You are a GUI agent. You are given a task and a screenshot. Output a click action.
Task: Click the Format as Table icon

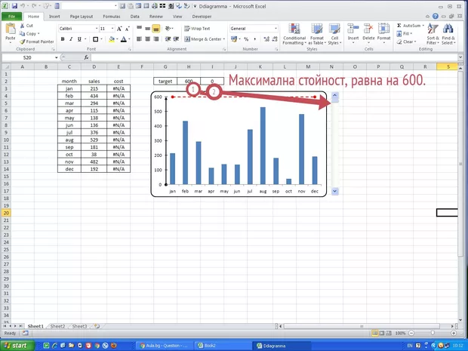(x=317, y=33)
